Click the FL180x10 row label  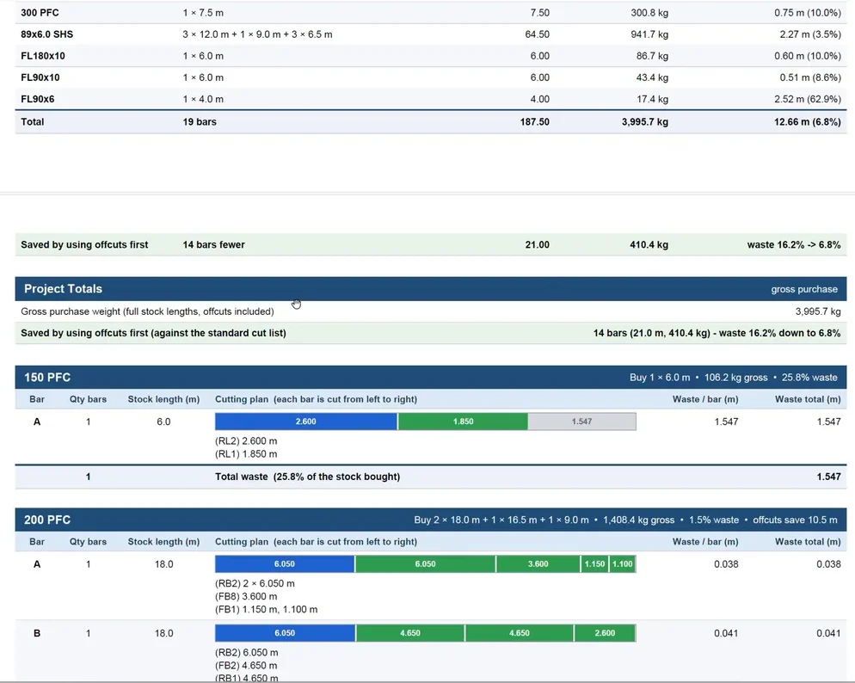coord(42,56)
